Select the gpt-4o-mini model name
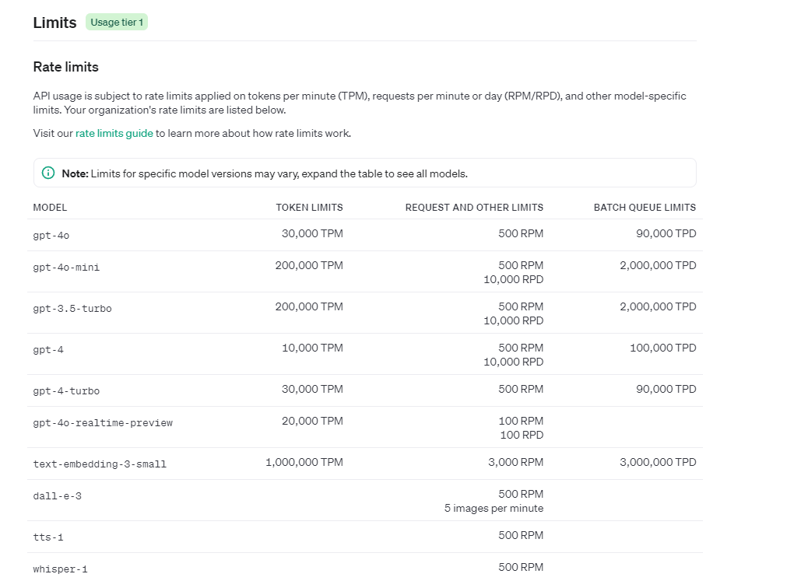Screen dimensions: 808x588 (66, 268)
